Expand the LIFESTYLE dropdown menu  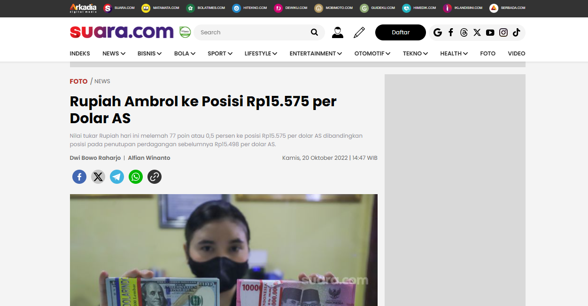pos(261,54)
